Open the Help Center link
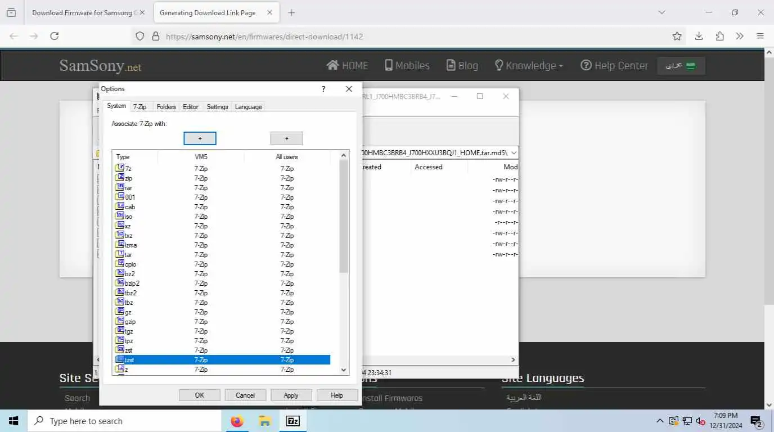Screen dimensions: 774x432 [x=614, y=65]
